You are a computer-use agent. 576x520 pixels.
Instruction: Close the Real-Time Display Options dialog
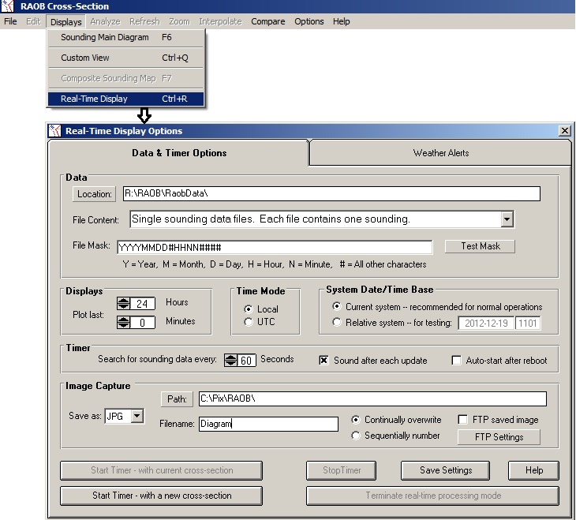[x=565, y=130]
